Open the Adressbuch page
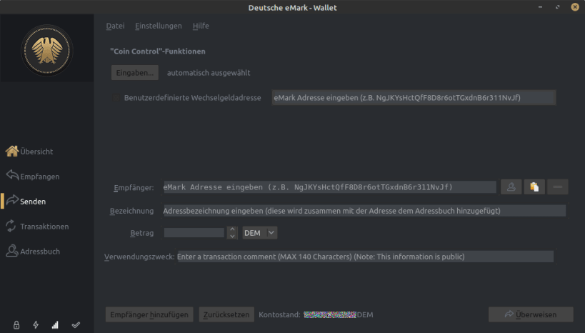 32,252
